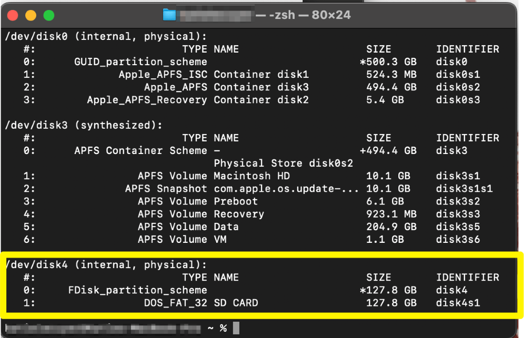This screenshot has height=338, width=524.
Task: Click the "Container disk2" name
Action: click(261, 100)
